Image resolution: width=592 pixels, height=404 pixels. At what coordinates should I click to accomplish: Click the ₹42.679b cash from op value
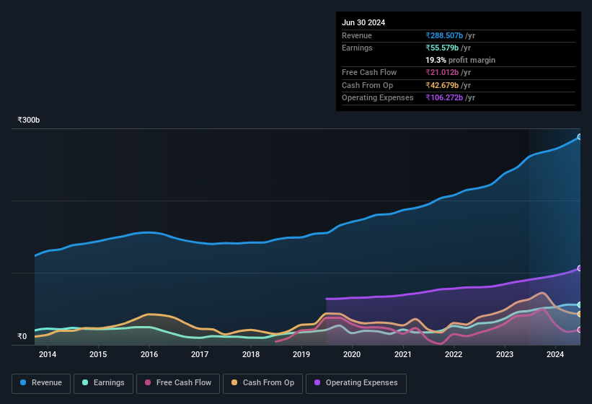click(x=442, y=85)
